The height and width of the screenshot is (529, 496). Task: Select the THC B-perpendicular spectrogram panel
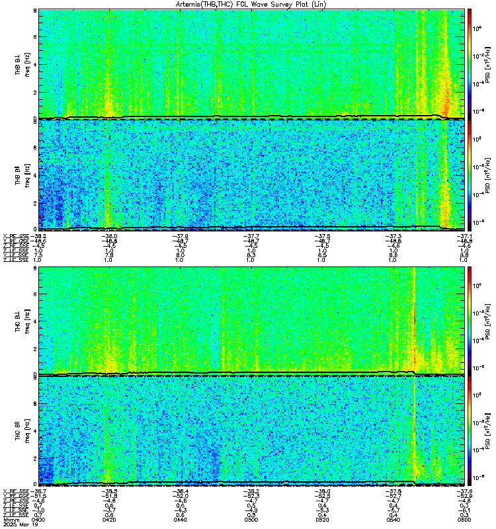pos(252,321)
